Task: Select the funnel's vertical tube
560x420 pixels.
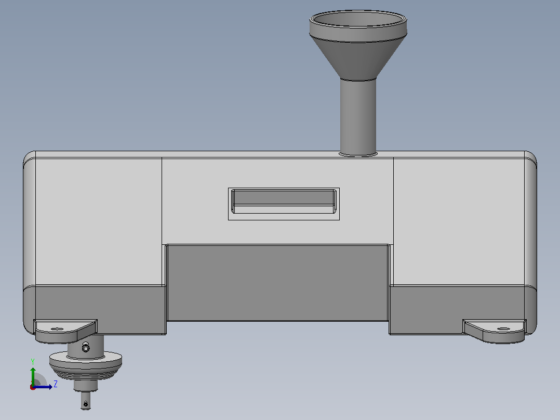Action: click(x=358, y=117)
